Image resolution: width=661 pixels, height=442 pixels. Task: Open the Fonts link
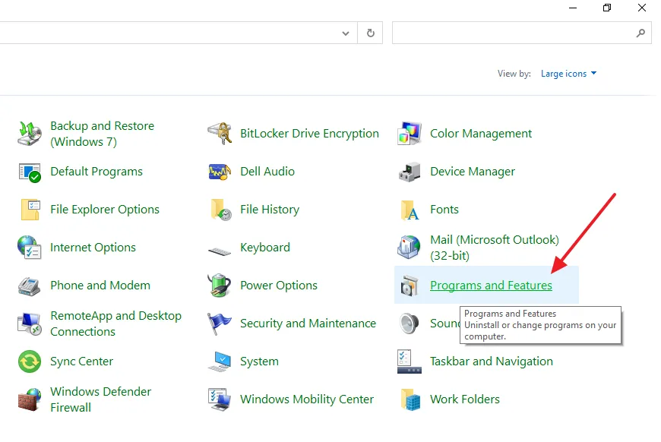[x=444, y=210]
